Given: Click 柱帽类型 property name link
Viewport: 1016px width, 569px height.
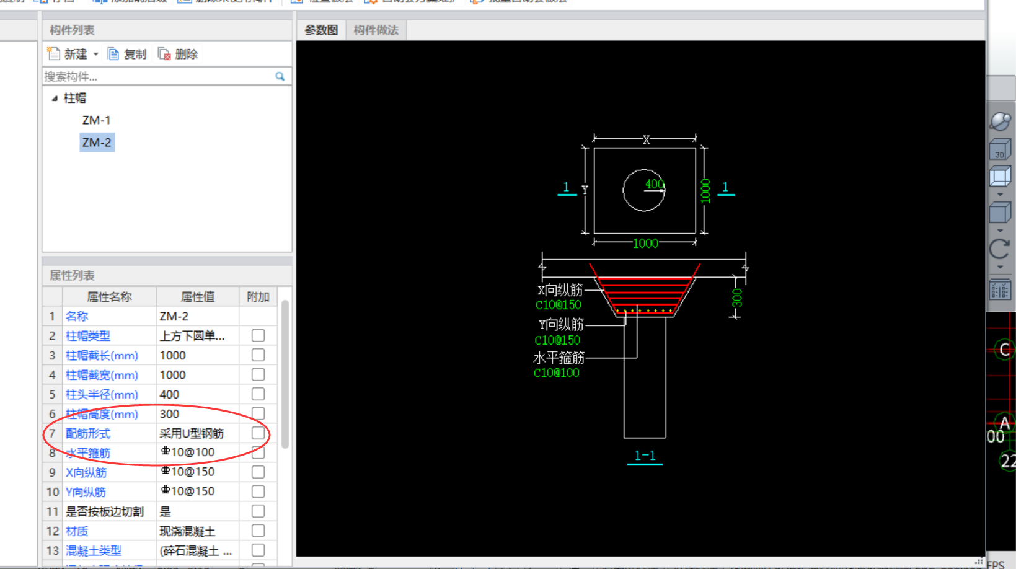Looking at the screenshot, I should [x=88, y=336].
